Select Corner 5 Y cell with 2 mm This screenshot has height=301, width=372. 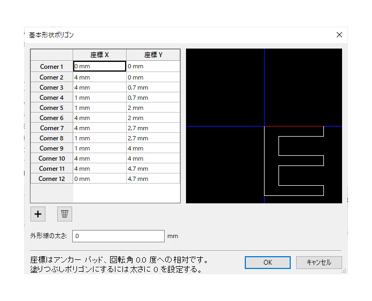pos(153,108)
